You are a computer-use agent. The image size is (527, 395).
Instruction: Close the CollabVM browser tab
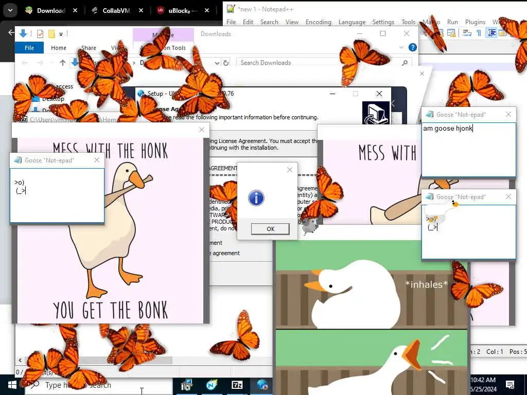[141, 10]
